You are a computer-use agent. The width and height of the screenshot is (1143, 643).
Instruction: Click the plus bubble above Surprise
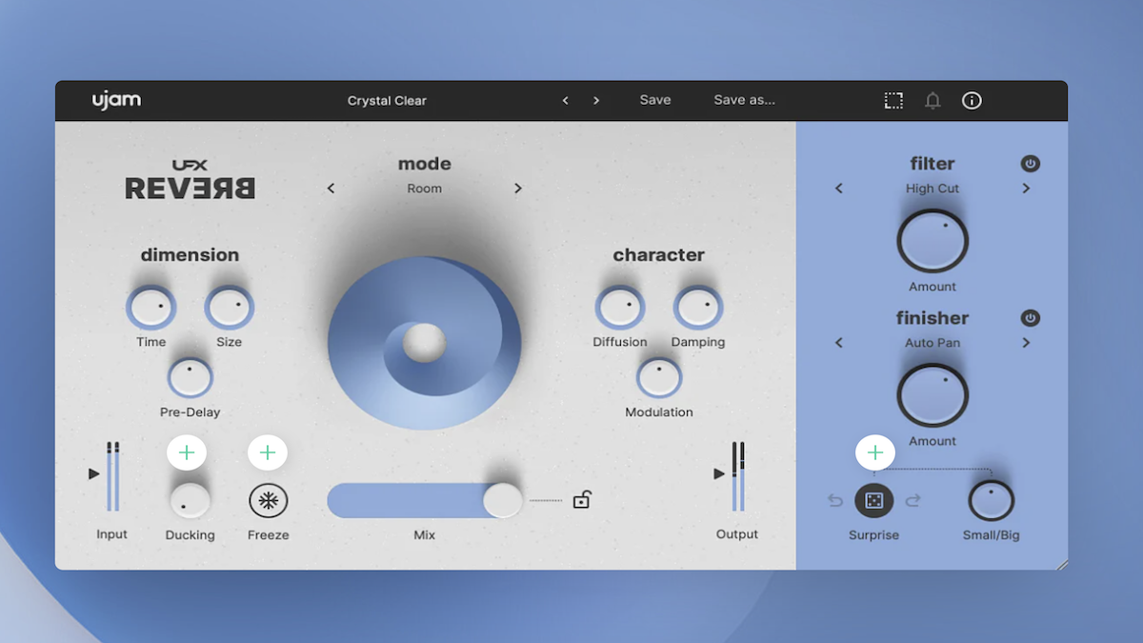(x=875, y=452)
